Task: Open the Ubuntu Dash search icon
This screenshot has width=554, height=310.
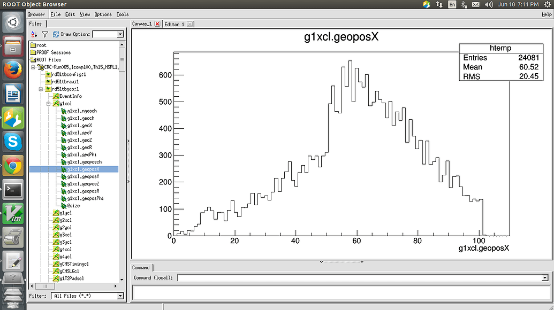Action: [13, 22]
